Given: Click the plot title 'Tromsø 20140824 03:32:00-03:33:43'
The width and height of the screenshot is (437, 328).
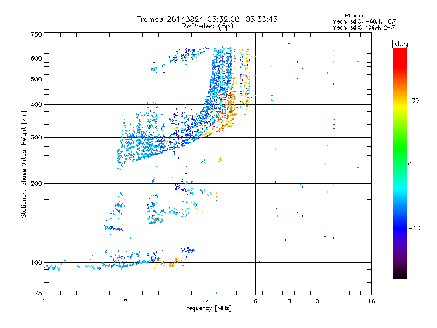Looking at the screenshot, I should [x=207, y=19].
